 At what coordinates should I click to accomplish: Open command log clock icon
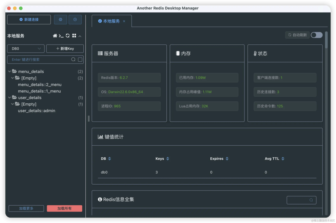pyautogui.click(x=75, y=20)
